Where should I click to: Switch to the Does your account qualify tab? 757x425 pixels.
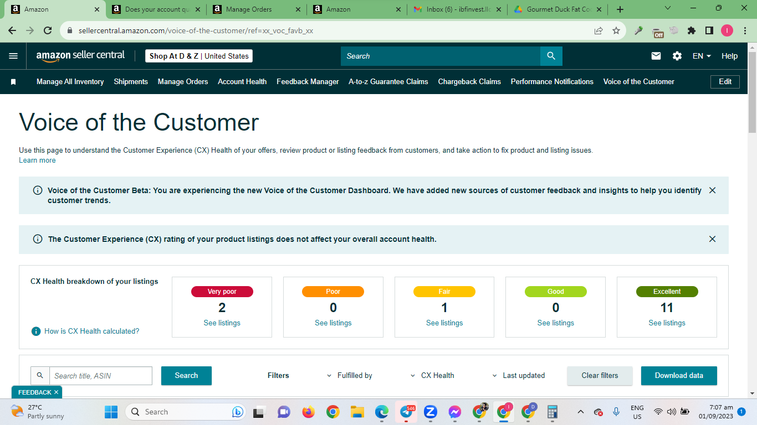click(156, 9)
